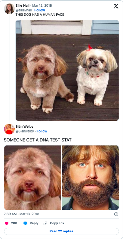The width and height of the screenshot is (125, 241).
Task: Open the dog face close-up image
Action: (33, 178)
